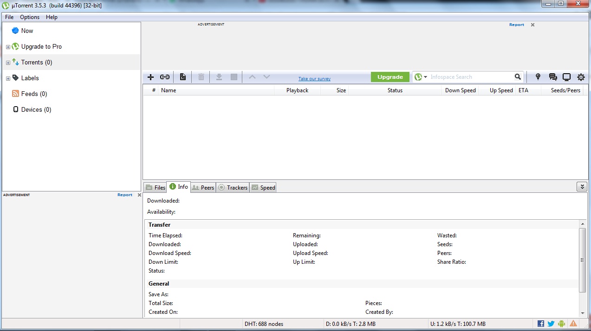Click the Start torrent download icon
The image size is (591, 331).
click(x=219, y=77)
